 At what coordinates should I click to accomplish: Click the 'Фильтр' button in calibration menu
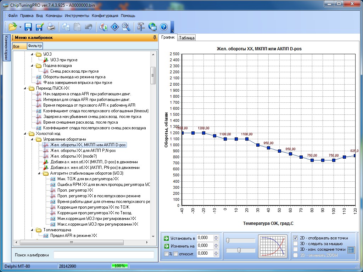[35, 46]
